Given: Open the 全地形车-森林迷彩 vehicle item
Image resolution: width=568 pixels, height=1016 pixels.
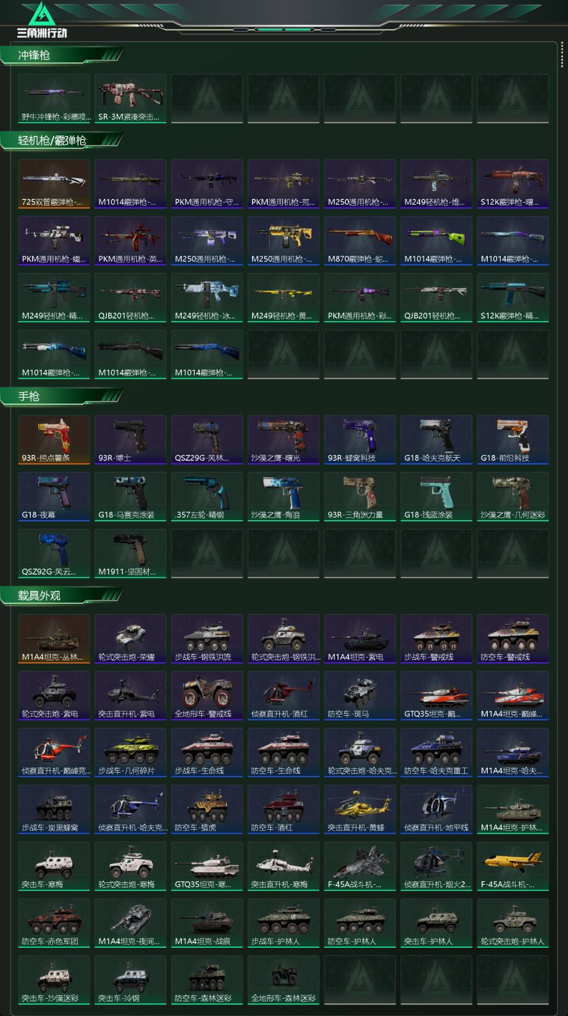Looking at the screenshot, I should point(283,980).
